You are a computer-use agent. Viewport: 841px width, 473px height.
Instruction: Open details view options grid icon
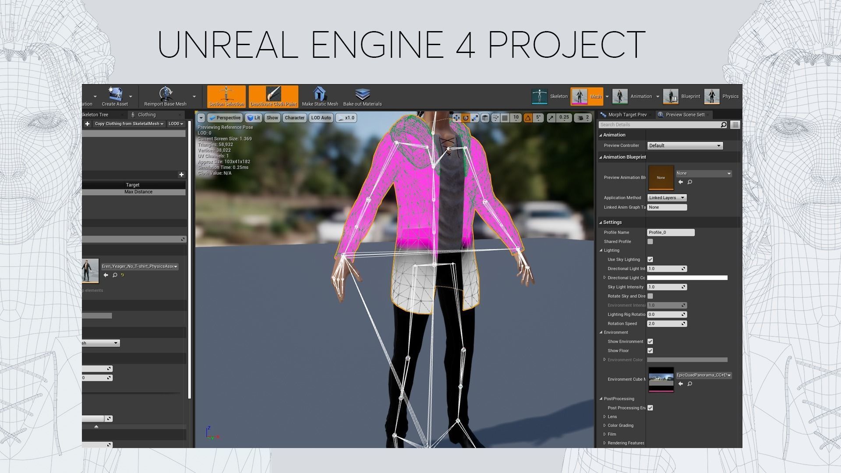735,125
